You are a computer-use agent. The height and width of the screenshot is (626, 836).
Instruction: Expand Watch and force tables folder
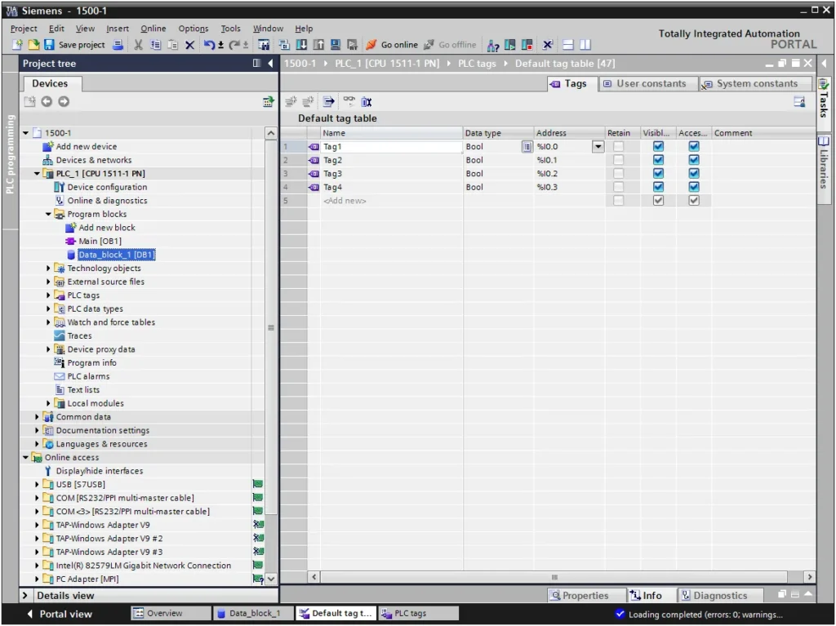48,322
